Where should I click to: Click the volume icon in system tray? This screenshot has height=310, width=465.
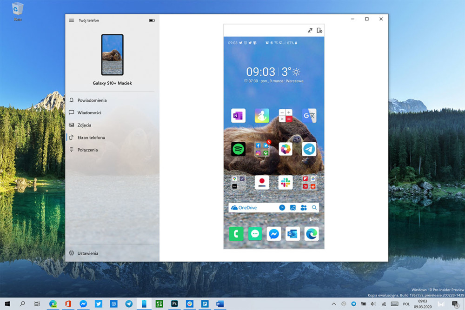point(373,304)
